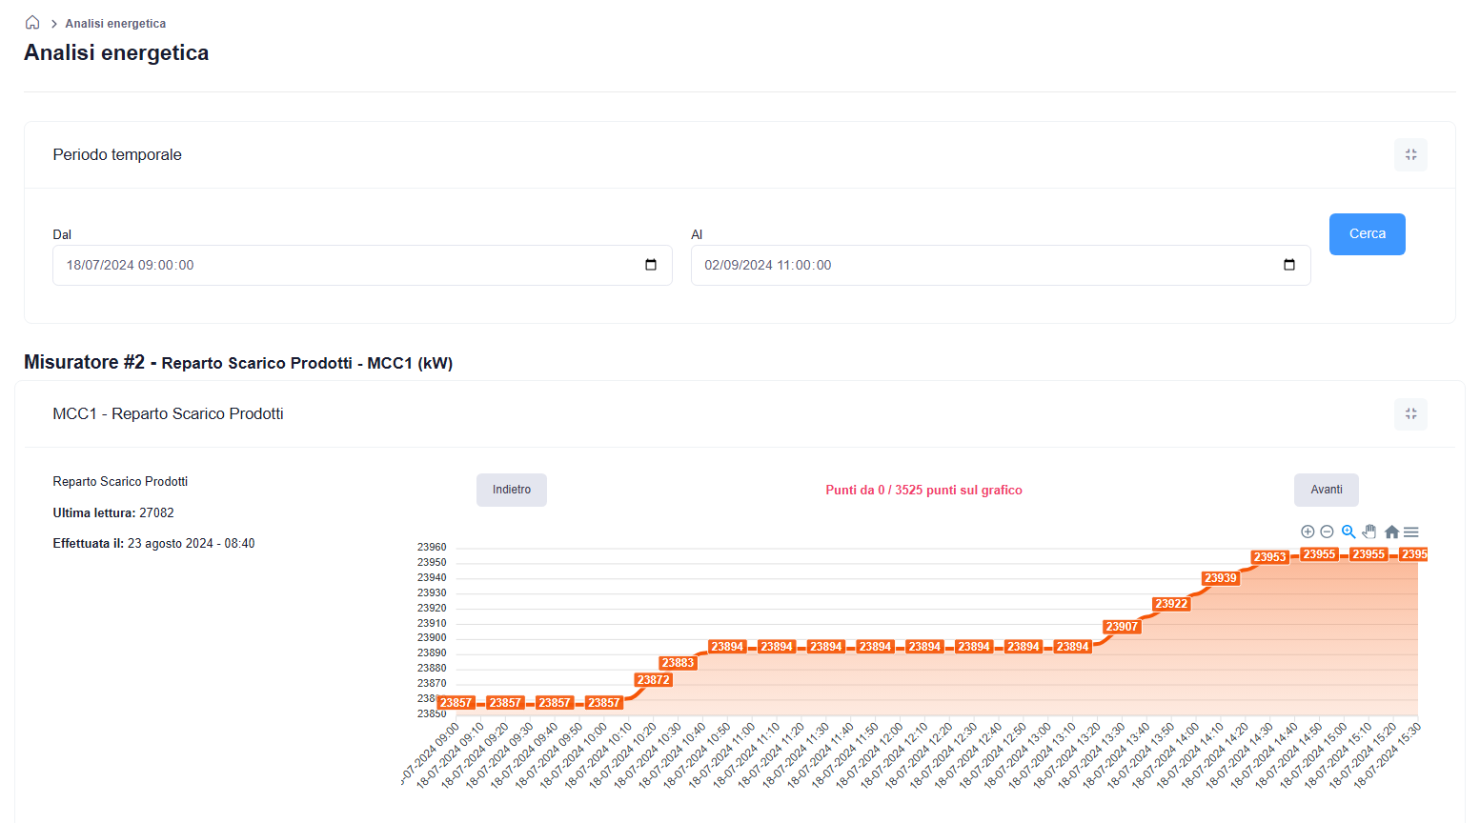The width and height of the screenshot is (1480, 823).
Task: Select the 23939 data point label
Action: 1221,578
